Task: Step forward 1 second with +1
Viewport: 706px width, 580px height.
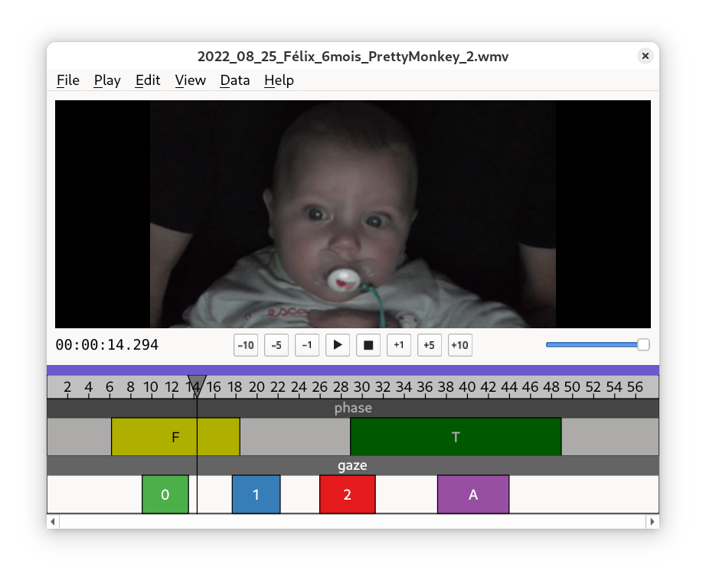Action: 398,345
